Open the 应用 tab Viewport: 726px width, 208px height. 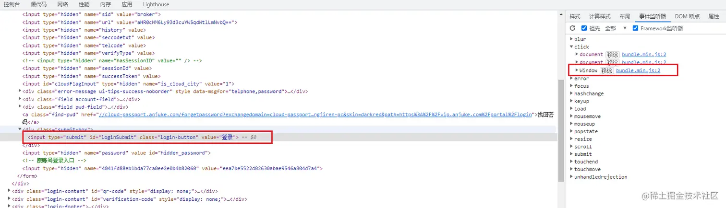pyautogui.click(x=127, y=4)
